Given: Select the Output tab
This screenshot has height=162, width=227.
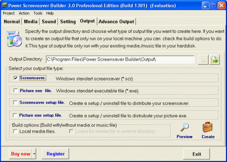Looking at the screenshot, I should coord(87,21).
